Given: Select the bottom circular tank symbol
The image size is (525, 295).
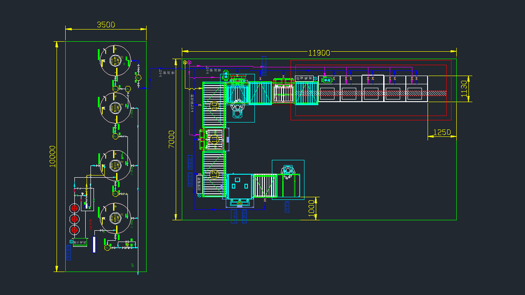Looking at the screenshot, I should (x=115, y=218).
